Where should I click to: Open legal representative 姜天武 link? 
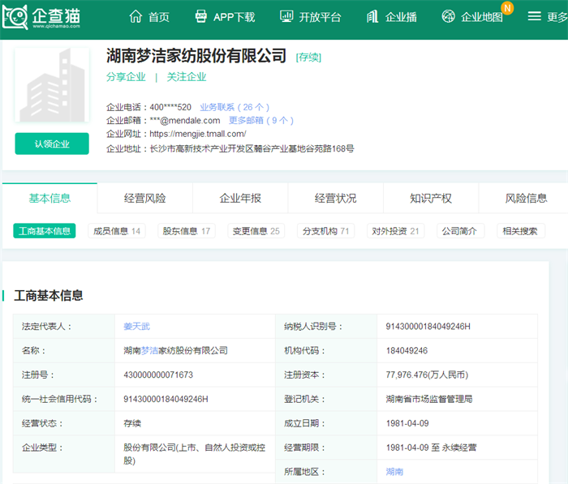click(x=136, y=326)
